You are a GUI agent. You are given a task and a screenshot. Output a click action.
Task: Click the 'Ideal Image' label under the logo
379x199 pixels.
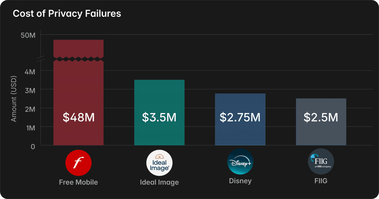159,183
